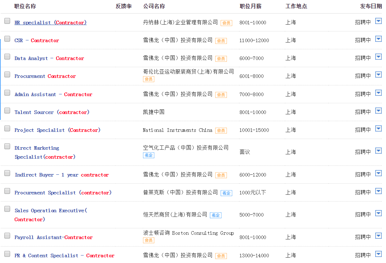Viewport: 386px width, 263px height.
Task: Click the 名企 badge under 空气化工产品(中国)投资有限公司
Action: 149,155
